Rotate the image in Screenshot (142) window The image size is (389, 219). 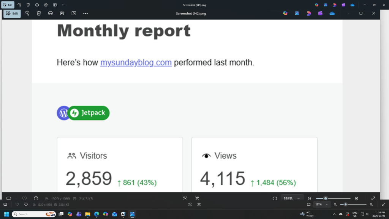click(x=27, y=13)
